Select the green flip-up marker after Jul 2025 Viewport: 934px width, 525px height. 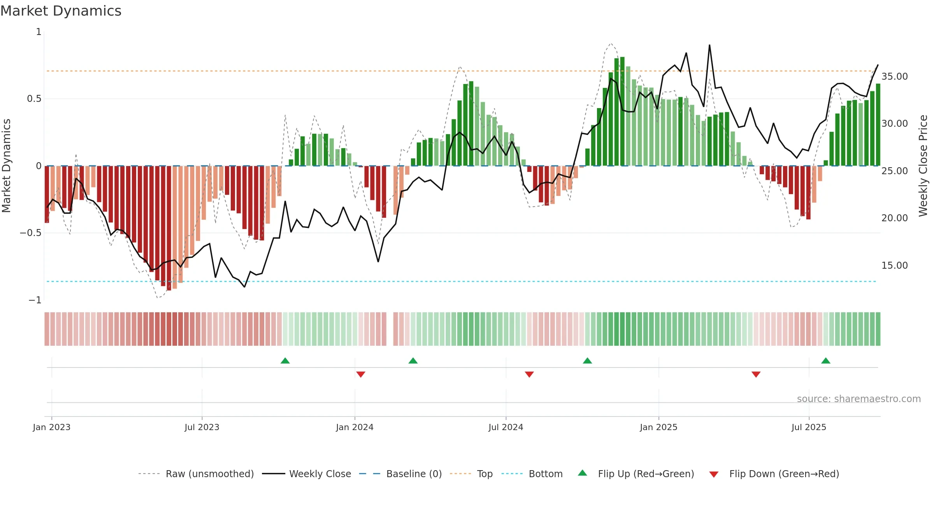click(x=826, y=360)
